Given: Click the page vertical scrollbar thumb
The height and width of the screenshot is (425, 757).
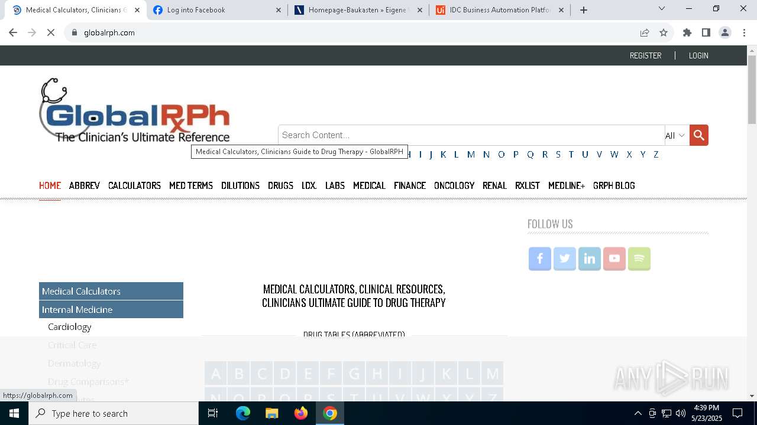Looking at the screenshot, I should pos(752,90).
